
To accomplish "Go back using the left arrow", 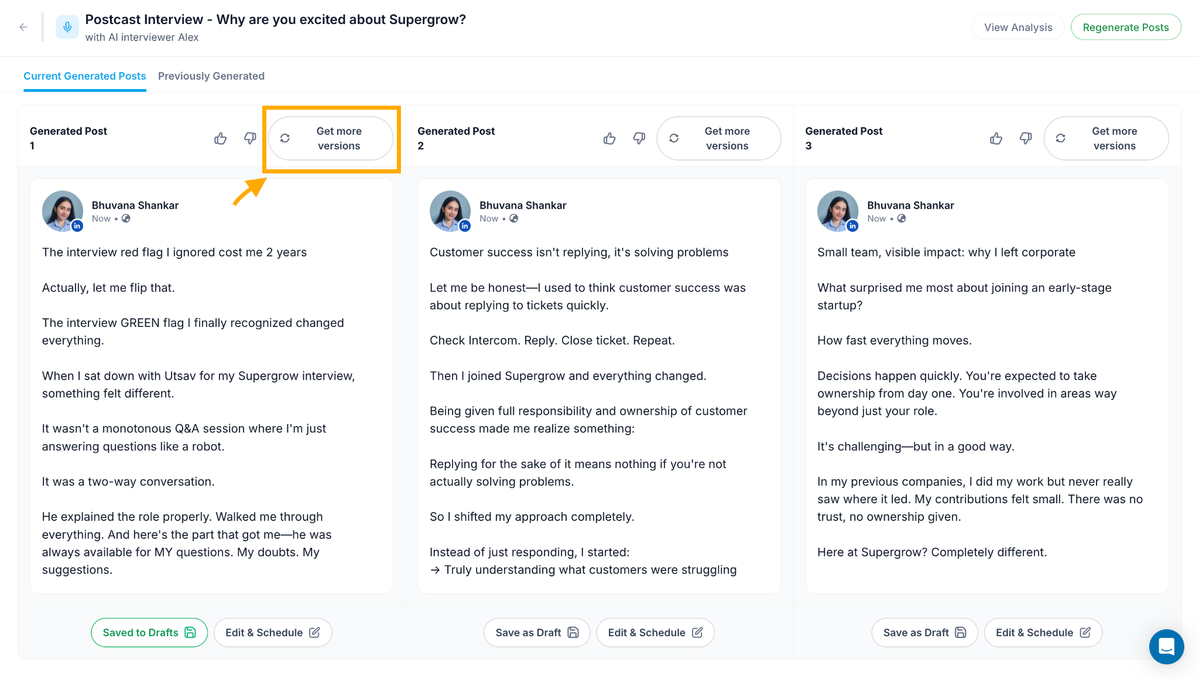I will tap(23, 28).
